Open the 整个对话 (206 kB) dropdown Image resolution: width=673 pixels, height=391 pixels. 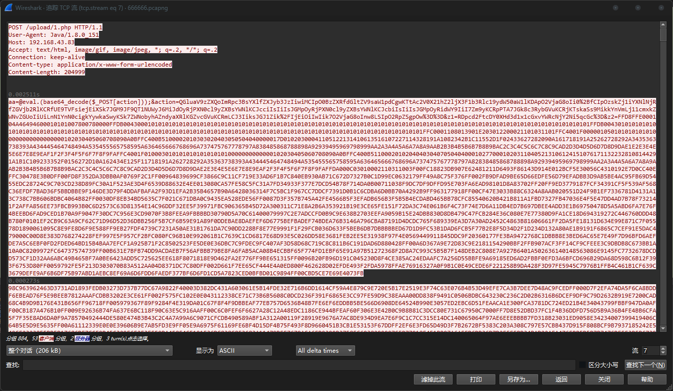coord(89,351)
